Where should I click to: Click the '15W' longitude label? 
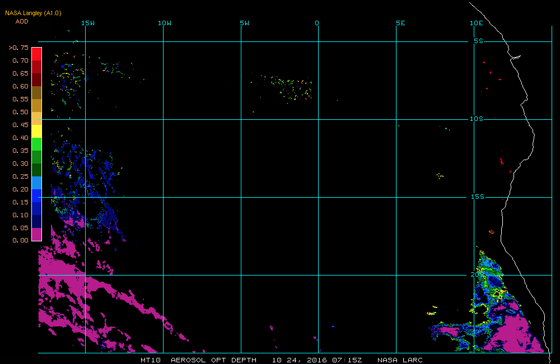88,23
